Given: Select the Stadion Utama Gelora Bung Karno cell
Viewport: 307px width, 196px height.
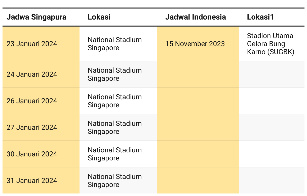Looking at the screenshot, I should pos(272,44).
